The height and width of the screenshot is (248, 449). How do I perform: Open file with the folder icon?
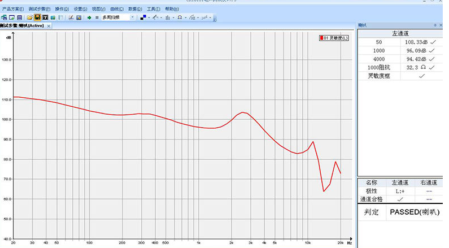(x=30, y=18)
